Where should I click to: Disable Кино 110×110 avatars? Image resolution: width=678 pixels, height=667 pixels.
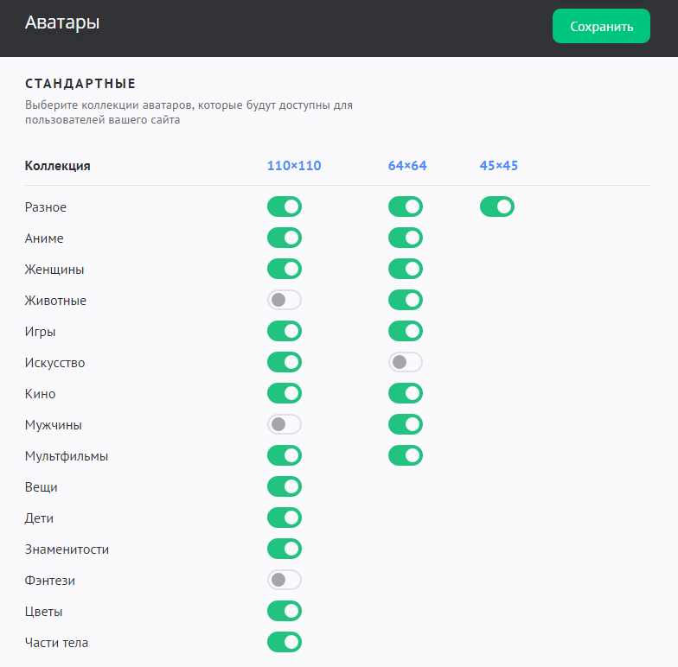tap(285, 394)
